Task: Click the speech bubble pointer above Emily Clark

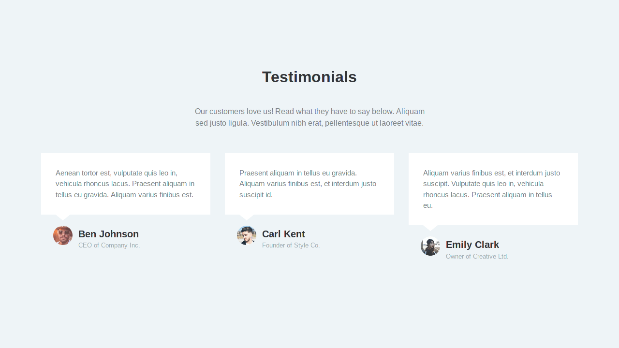Action: pos(430,228)
